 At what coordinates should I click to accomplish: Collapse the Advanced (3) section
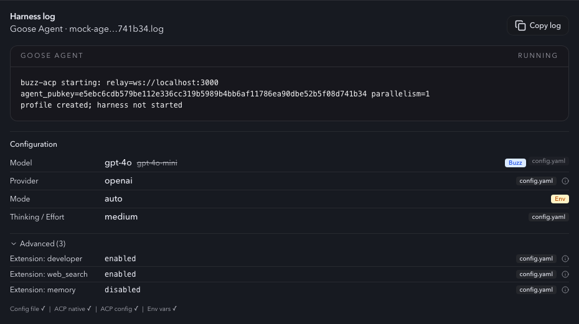[38, 244]
